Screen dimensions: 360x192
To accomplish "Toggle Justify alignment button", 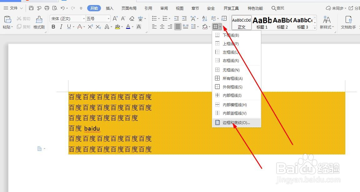I will [178, 27].
